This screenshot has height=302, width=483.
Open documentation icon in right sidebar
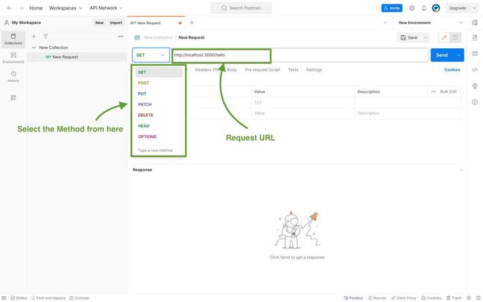pyautogui.click(x=475, y=37)
